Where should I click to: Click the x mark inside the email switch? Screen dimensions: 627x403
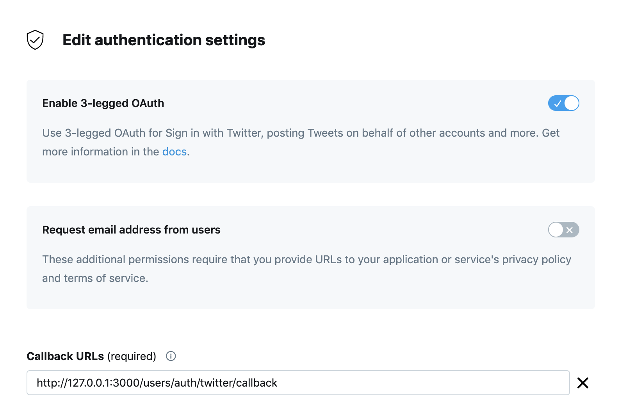570,230
